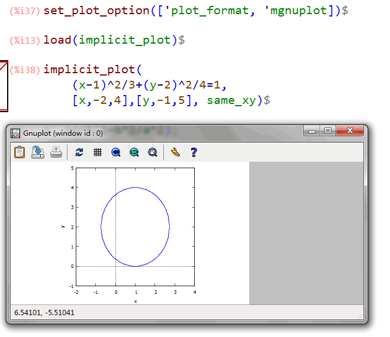390x337 pixels.
Task: Click the (%i13) input label
Action: point(25,40)
